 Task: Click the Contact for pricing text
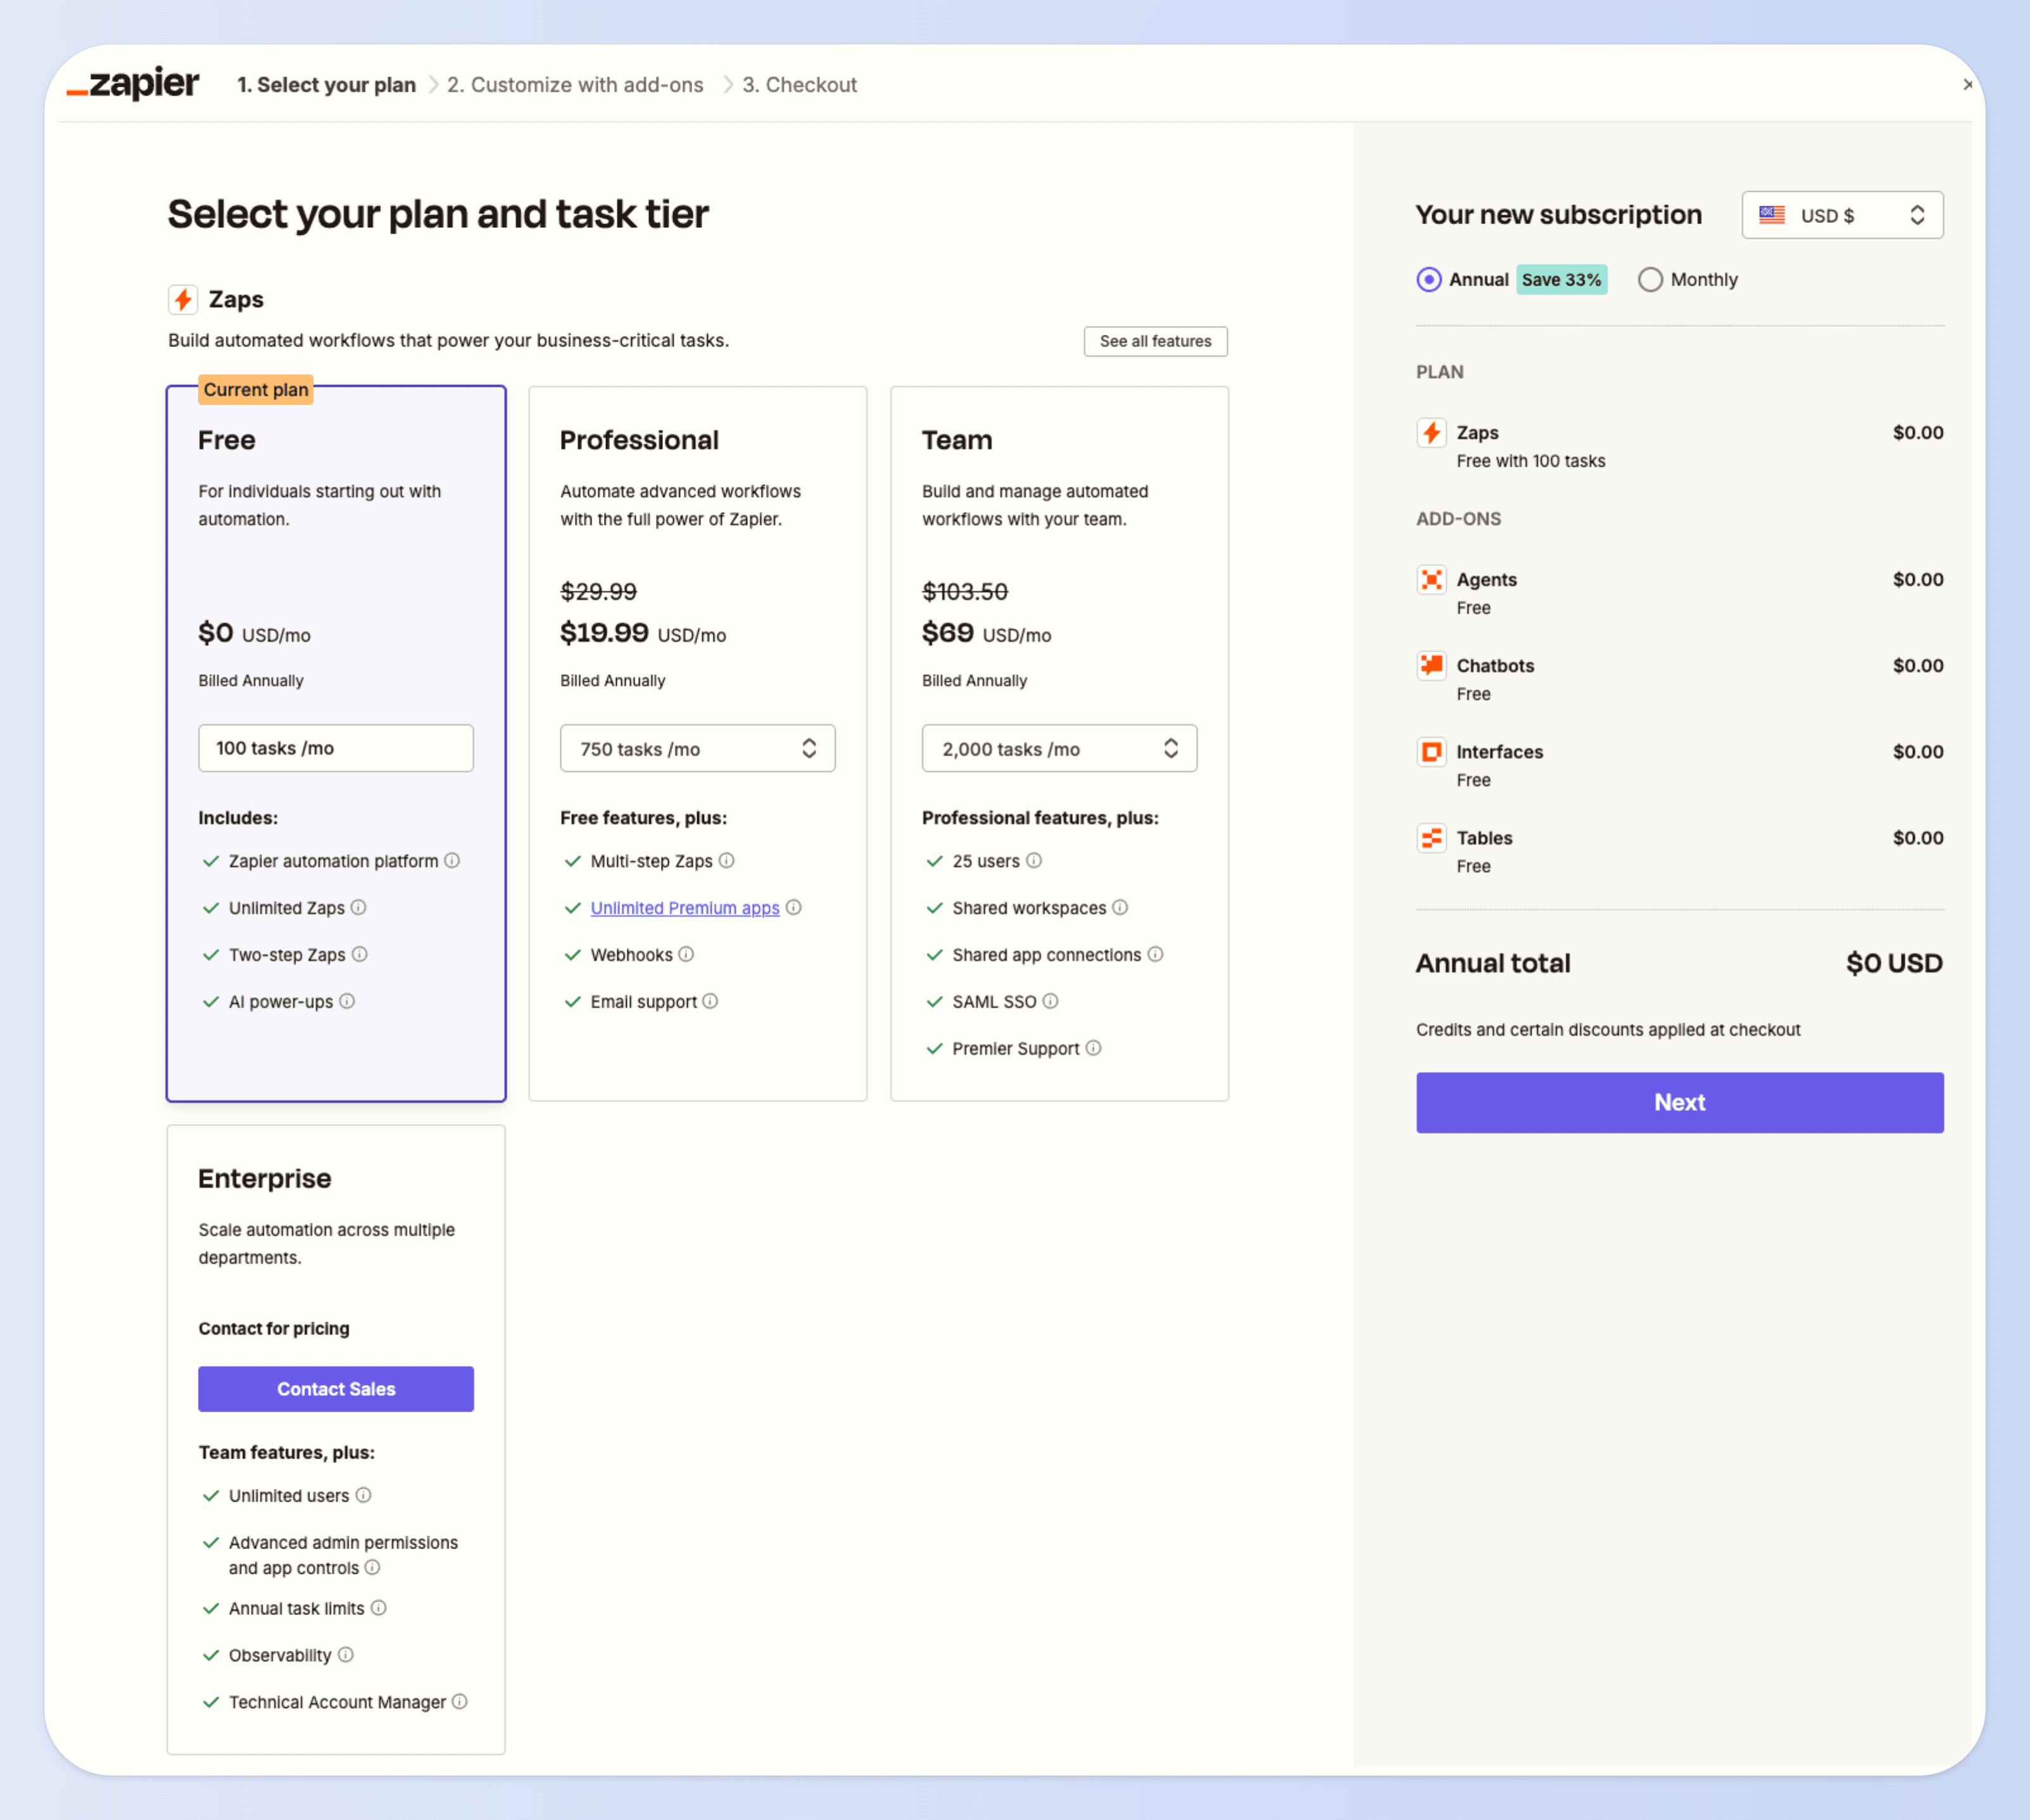coord(274,1328)
